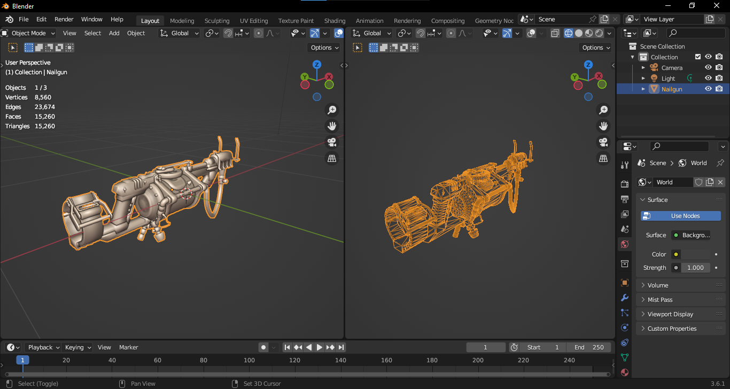Open the Add menu in viewport header
The image size is (730, 389).
114,33
